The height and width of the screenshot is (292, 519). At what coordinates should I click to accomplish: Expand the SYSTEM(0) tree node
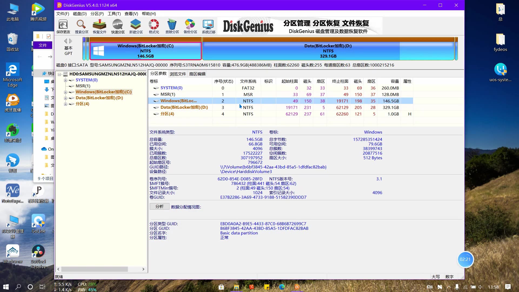click(65, 80)
